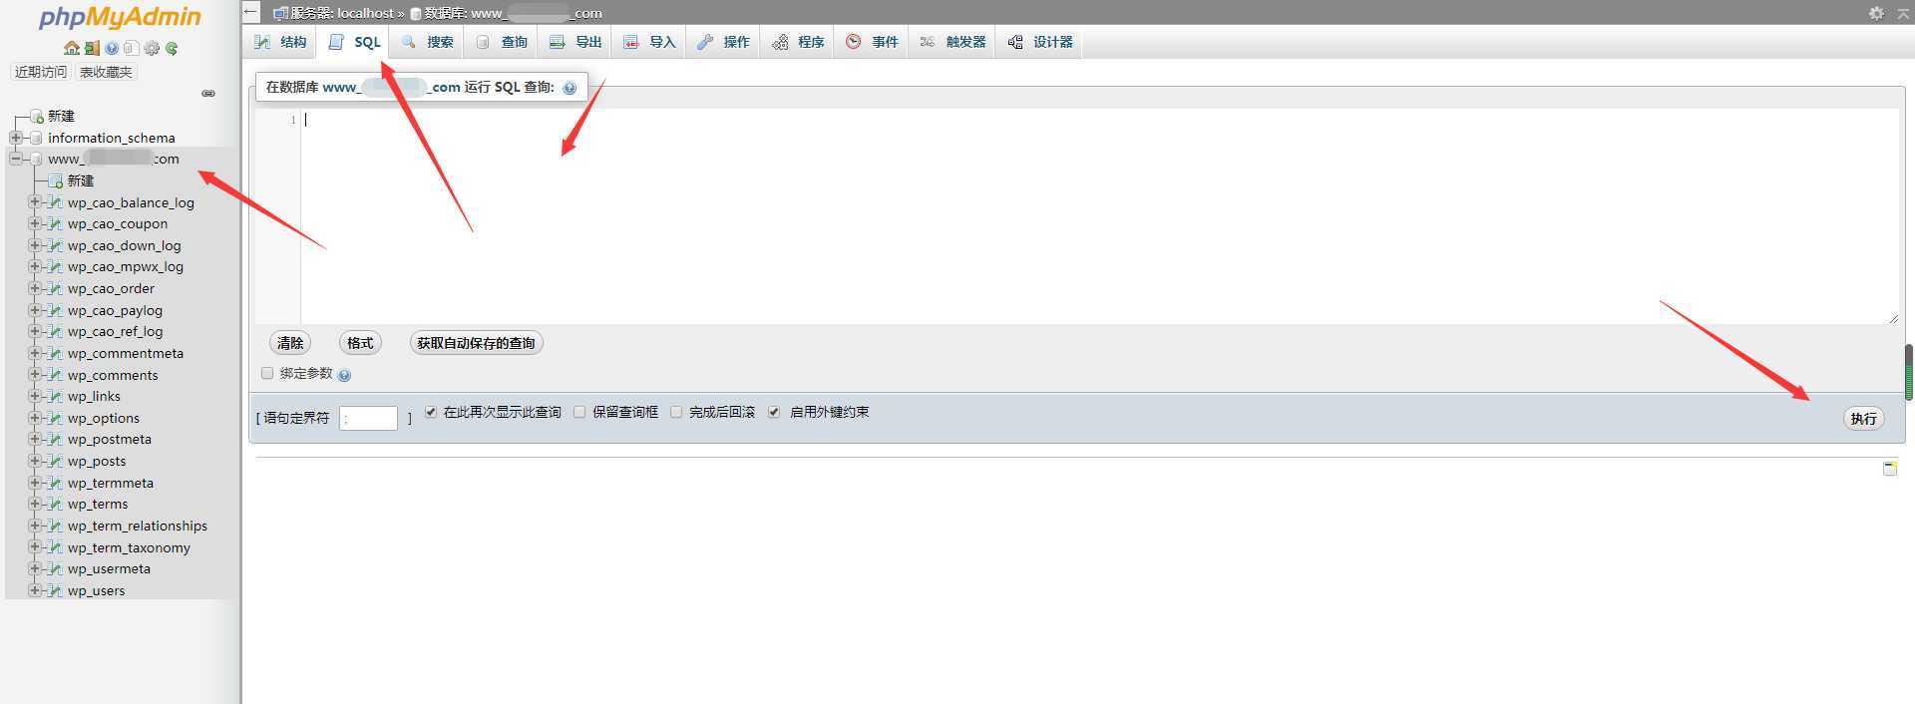Open the 操作 operations tab
1915x704 pixels.
pos(723,42)
